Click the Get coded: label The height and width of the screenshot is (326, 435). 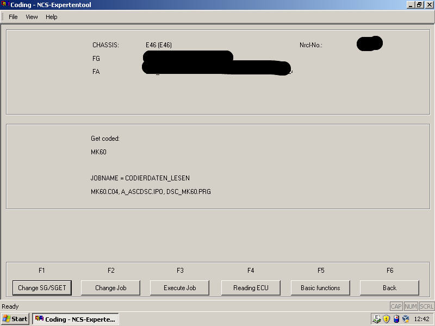click(x=105, y=139)
